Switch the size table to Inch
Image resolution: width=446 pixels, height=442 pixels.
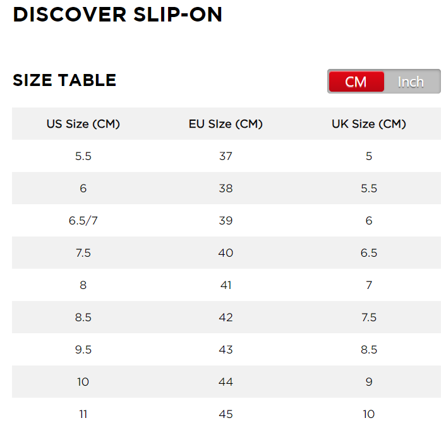[411, 82]
